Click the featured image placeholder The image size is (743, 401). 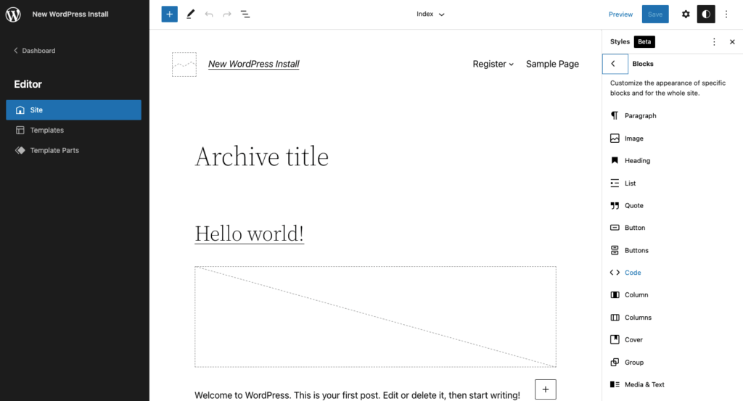pyautogui.click(x=375, y=317)
